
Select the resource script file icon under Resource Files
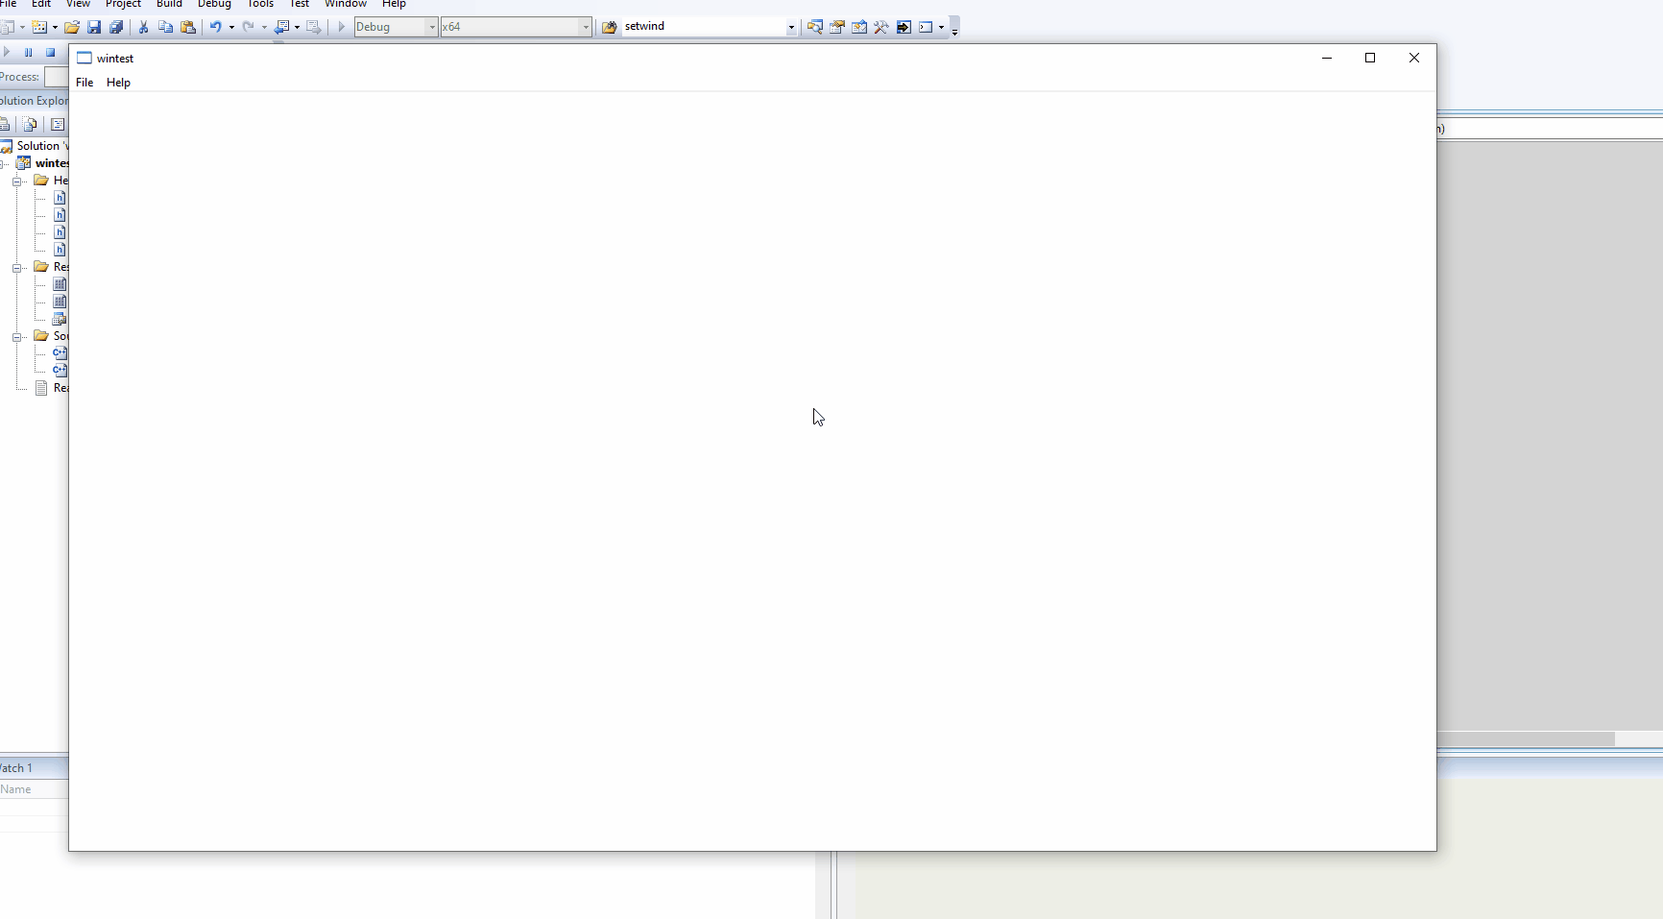(x=60, y=319)
